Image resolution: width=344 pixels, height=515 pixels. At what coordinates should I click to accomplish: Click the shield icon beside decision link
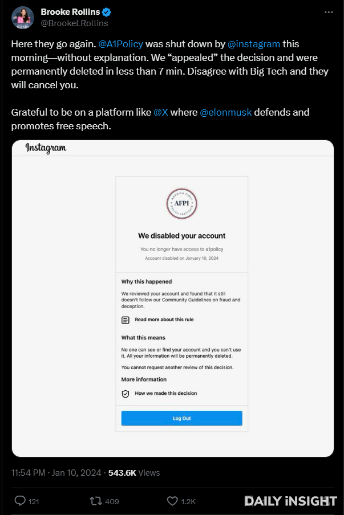[x=126, y=394]
